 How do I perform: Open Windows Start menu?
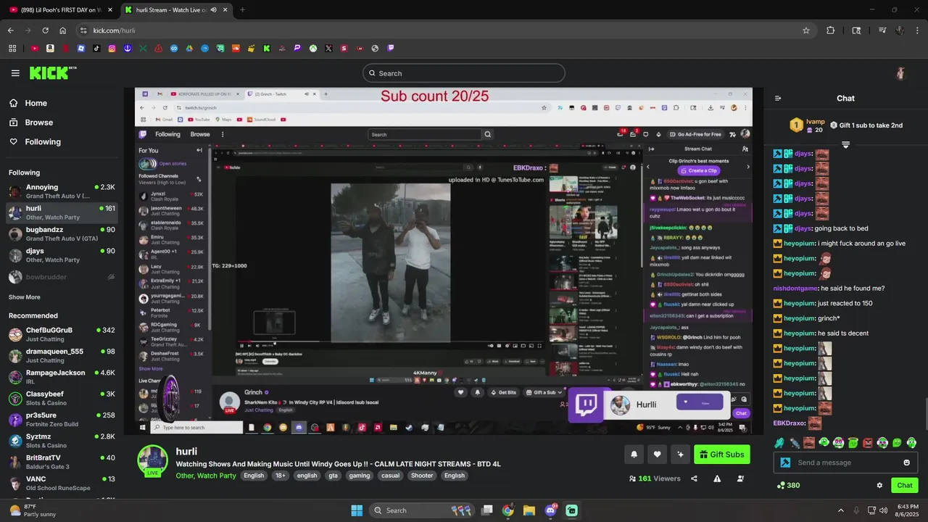click(357, 510)
